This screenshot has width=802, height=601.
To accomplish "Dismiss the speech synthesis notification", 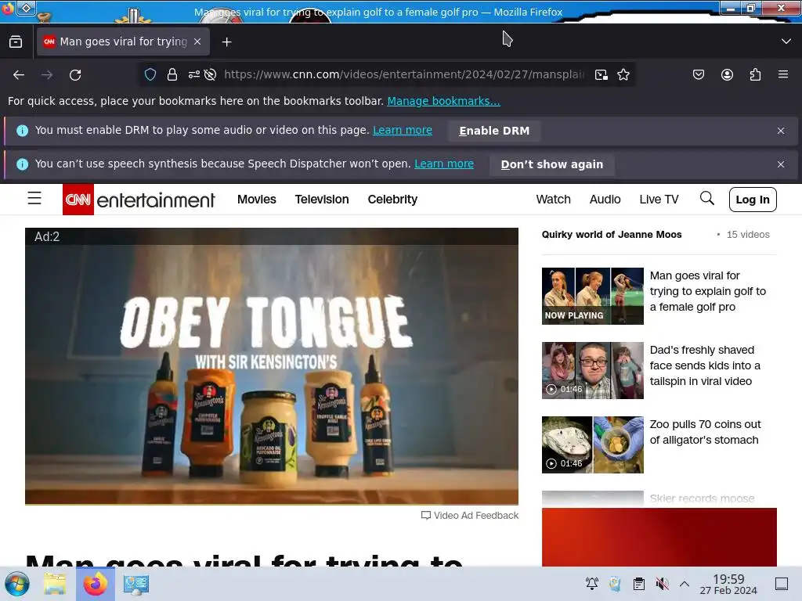I will point(781,164).
